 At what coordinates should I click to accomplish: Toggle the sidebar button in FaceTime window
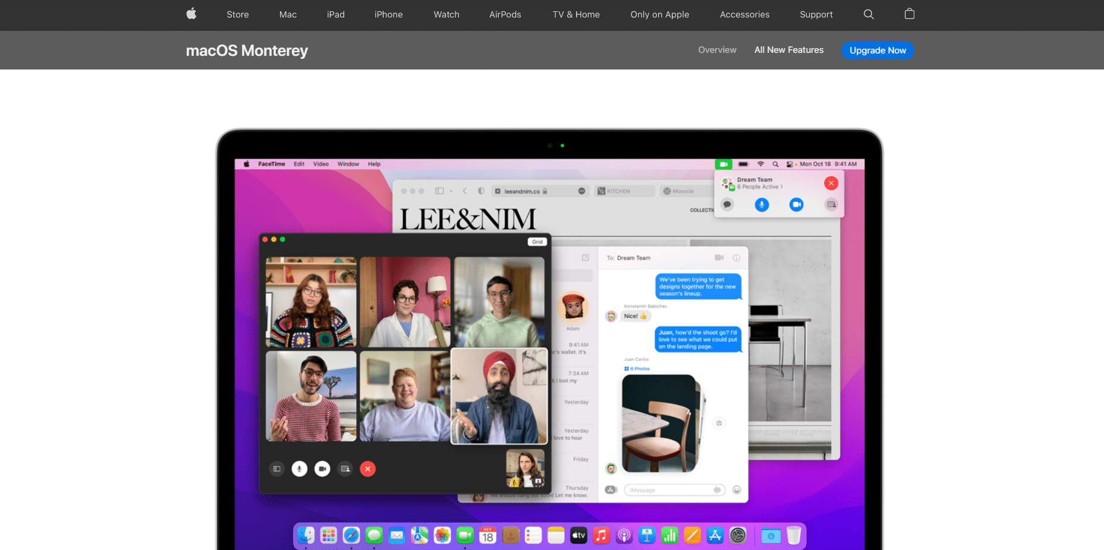pyautogui.click(x=276, y=469)
